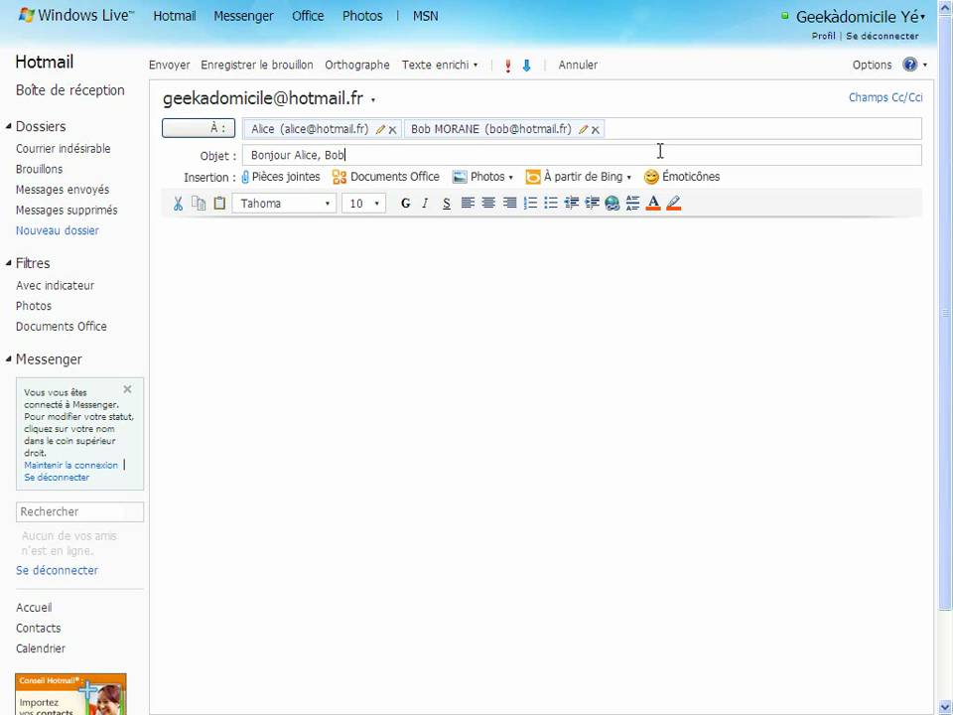Open the font color picker

coord(652,203)
